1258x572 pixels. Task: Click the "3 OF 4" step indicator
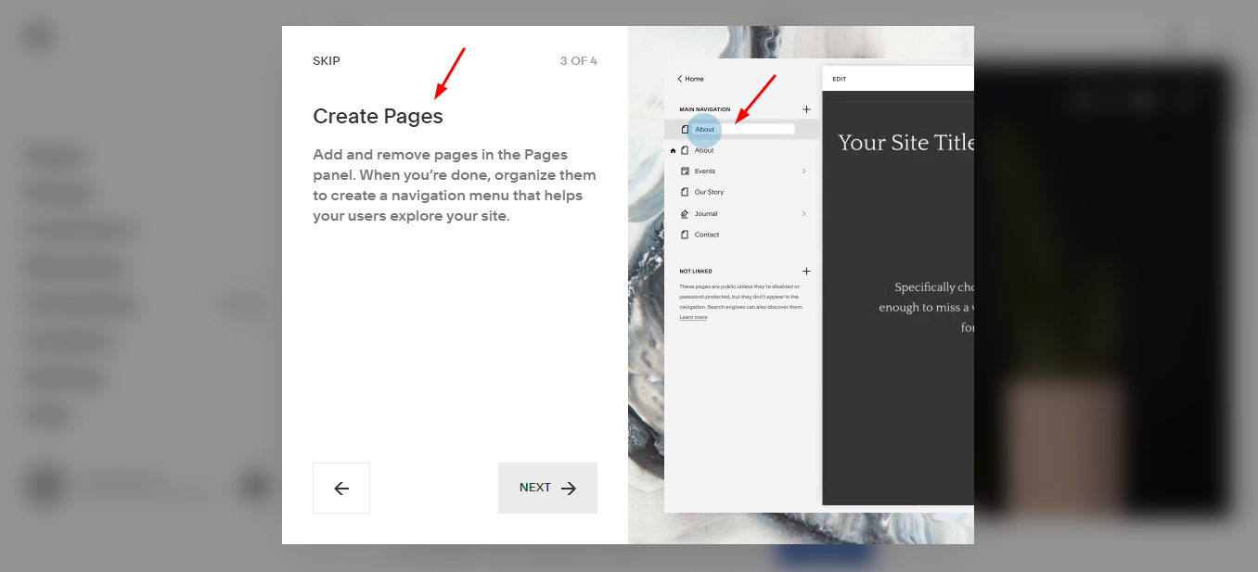point(578,61)
